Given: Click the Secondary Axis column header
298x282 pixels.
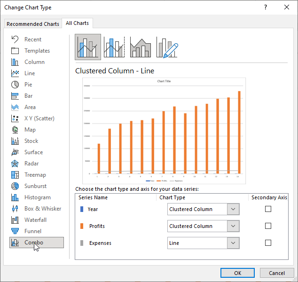Looking at the screenshot, I should [x=269, y=197].
